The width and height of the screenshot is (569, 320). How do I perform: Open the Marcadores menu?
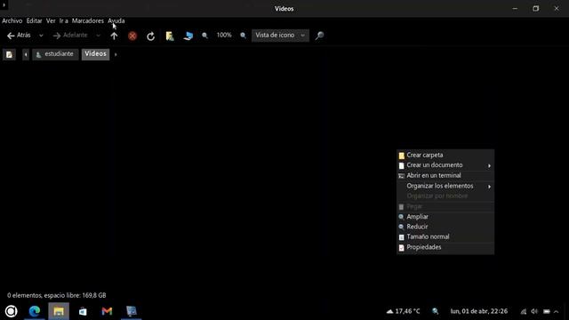pos(88,21)
